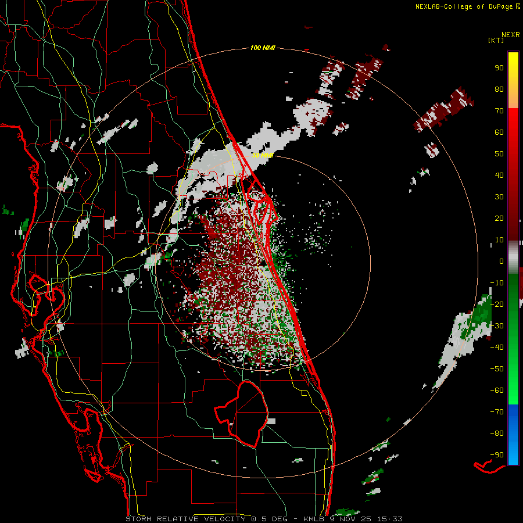Click the positive 70 value on velocity scale
Viewport: 523px width, 523px height.
[499, 111]
